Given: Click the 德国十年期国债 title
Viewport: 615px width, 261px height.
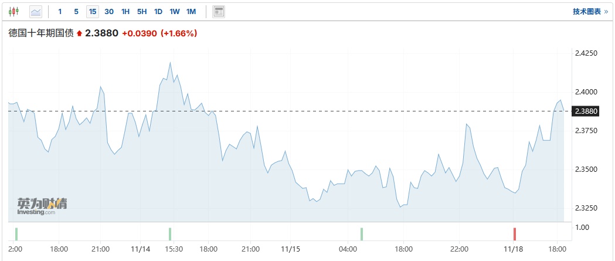Looking at the screenshot, I should coord(41,33).
